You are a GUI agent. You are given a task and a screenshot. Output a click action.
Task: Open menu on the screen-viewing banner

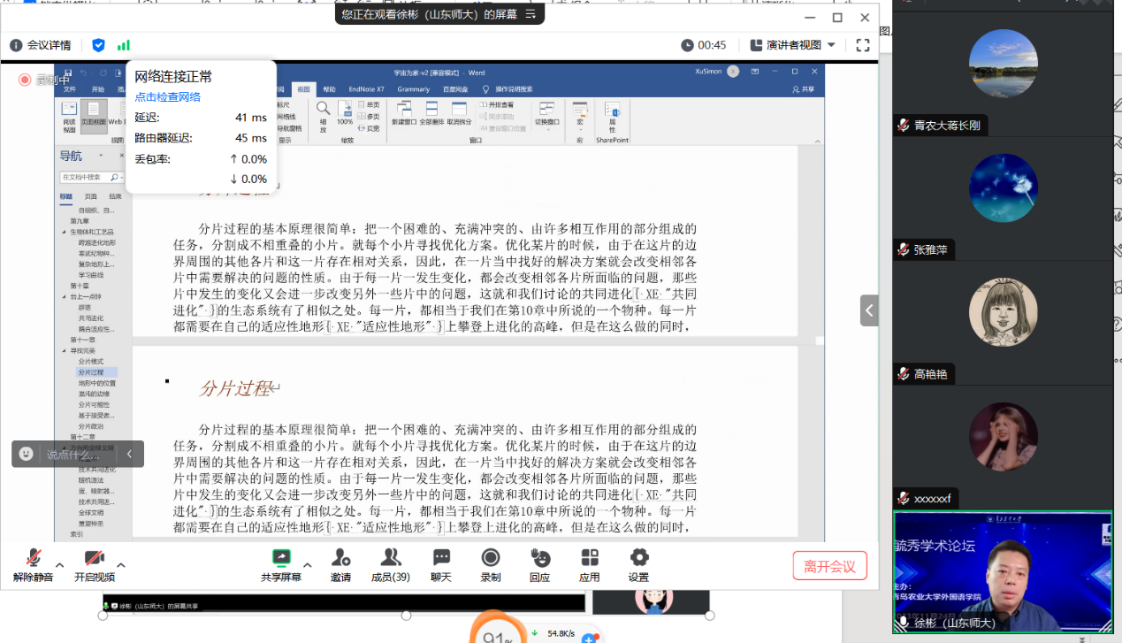coord(530,14)
